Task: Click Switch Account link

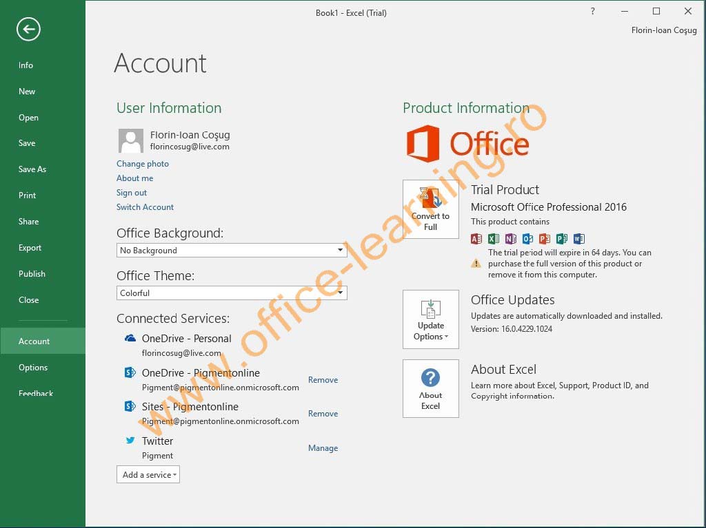Action: pyautogui.click(x=145, y=207)
